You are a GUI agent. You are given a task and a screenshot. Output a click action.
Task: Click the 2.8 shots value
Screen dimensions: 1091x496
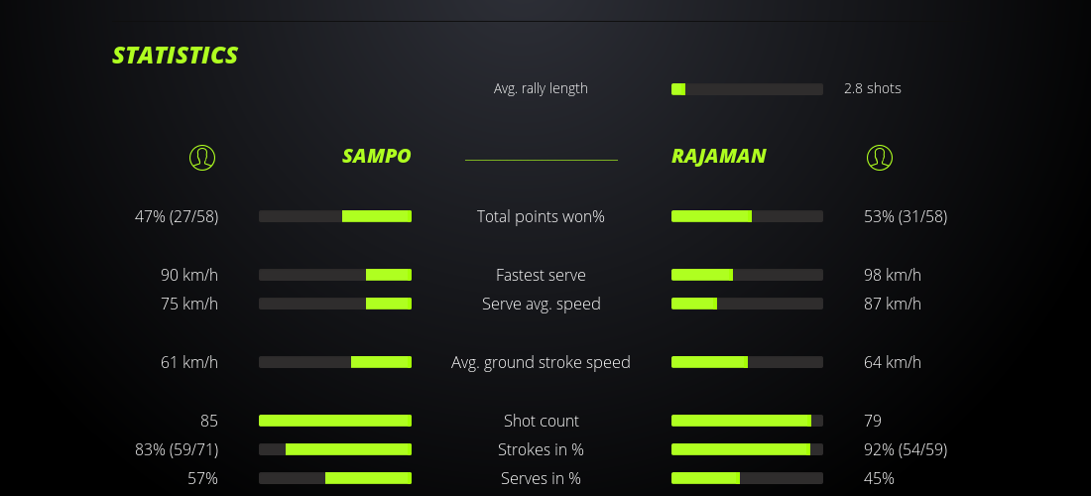click(873, 88)
